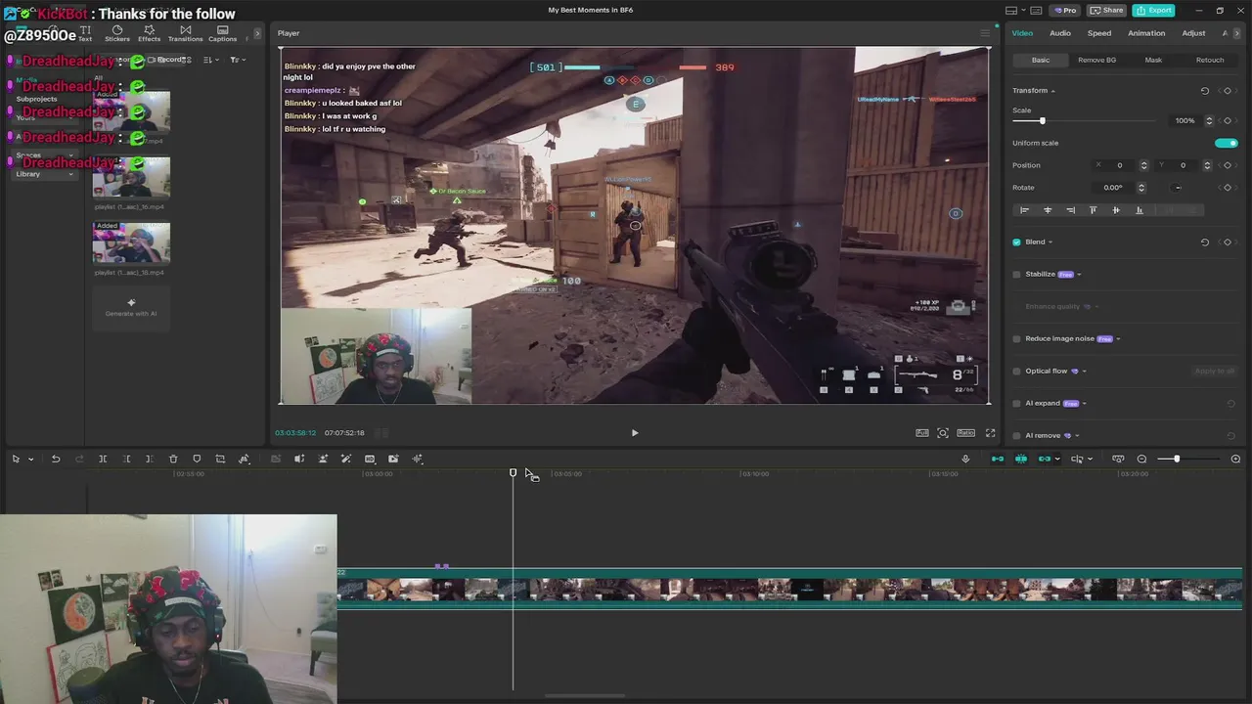The height and width of the screenshot is (704, 1252).
Task: Select the pointer selection tool in timeline toolbar
Action: (16, 459)
